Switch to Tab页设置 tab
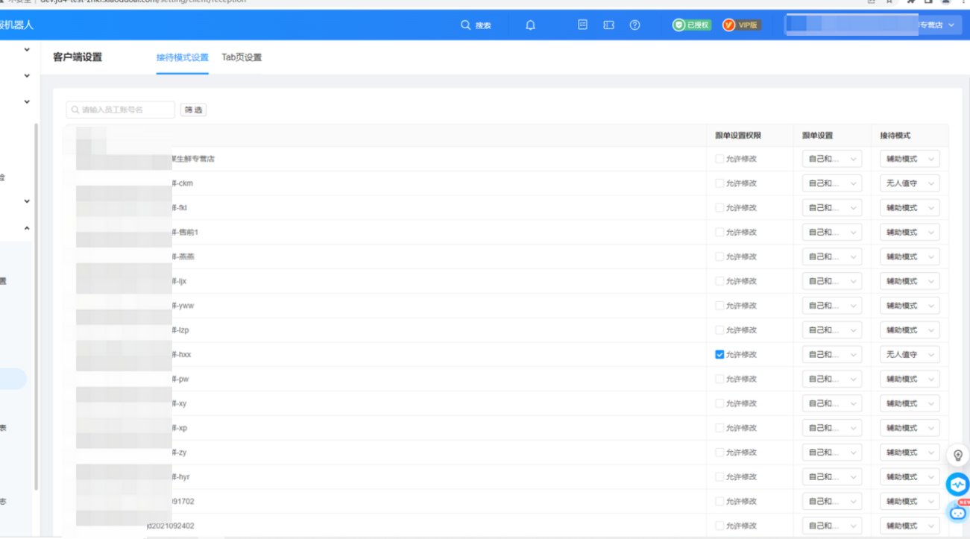 point(242,57)
